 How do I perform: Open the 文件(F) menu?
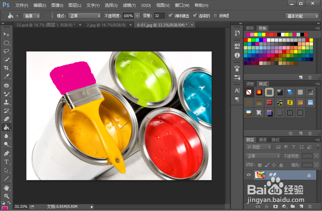[x=22, y=5]
